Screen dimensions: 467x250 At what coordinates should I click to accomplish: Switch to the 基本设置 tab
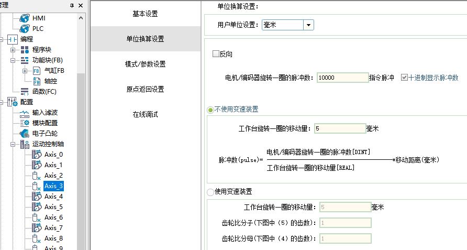(x=145, y=14)
